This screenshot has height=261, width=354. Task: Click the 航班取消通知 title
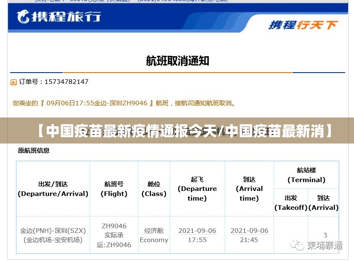tap(177, 61)
